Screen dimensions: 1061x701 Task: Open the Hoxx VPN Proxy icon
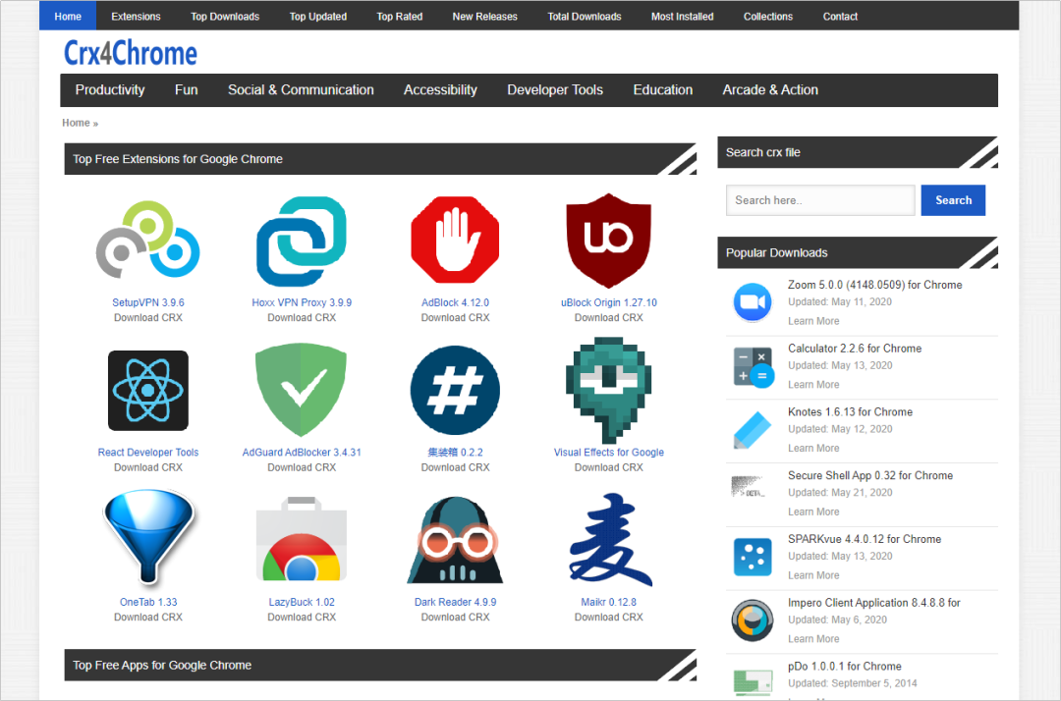click(x=302, y=242)
